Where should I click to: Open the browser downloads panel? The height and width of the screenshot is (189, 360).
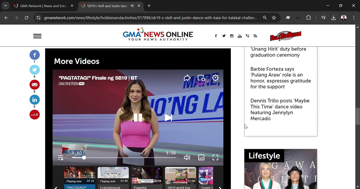(x=333, y=18)
